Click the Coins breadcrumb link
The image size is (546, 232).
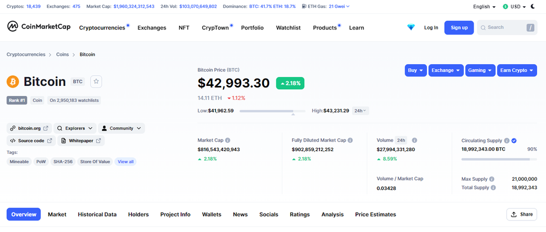(62, 54)
